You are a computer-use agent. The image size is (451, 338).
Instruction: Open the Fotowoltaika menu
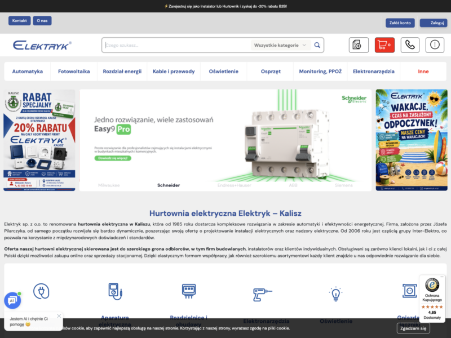coord(74,72)
